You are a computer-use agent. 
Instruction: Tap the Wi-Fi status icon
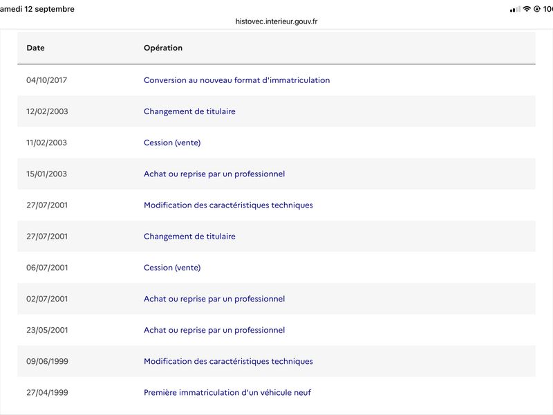527,9
